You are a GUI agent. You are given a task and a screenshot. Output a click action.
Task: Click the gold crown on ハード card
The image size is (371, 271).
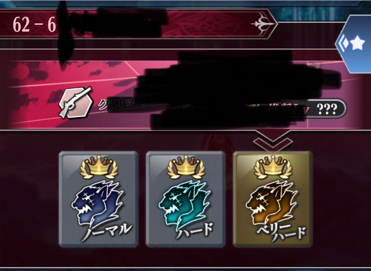[186, 167]
